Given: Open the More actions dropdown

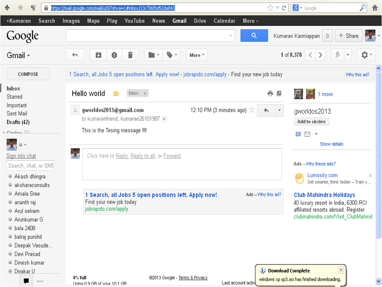Looking at the screenshot, I should pyautogui.click(x=197, y=55).
